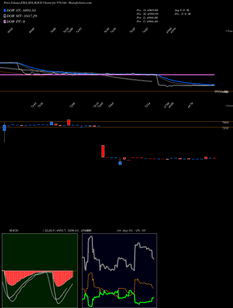Viewport: 233px width, 308px height.
Task: Click the blue candle below the dashed line
Action: tap(120, 163)
